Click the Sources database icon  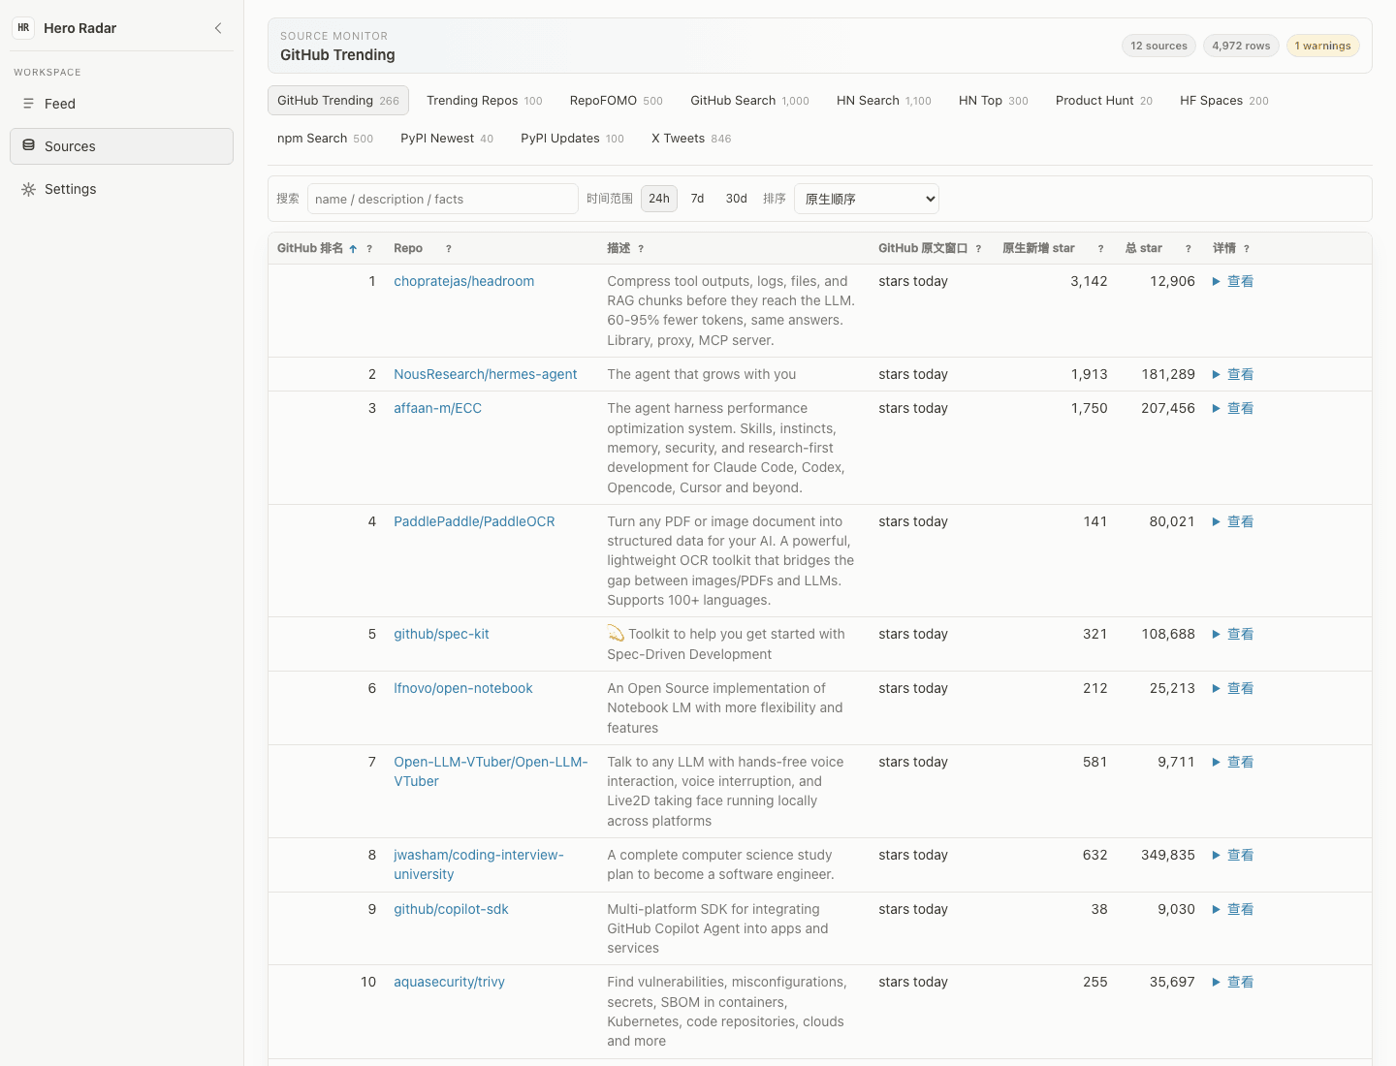[x=28, y=145]
